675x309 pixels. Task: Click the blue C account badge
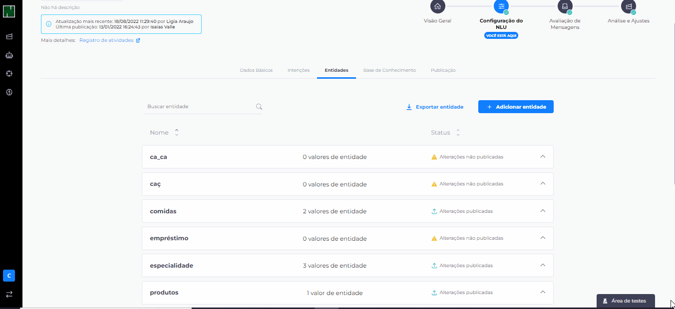pos(9,276)
